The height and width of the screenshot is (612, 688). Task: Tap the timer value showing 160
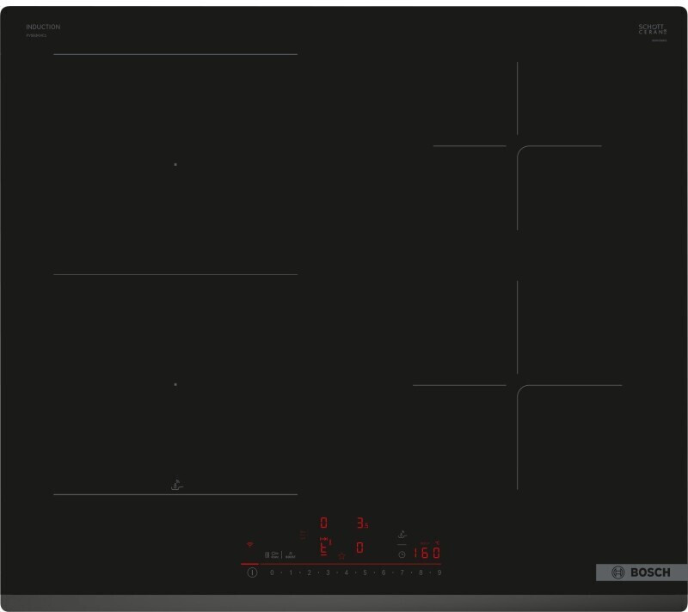427,553
